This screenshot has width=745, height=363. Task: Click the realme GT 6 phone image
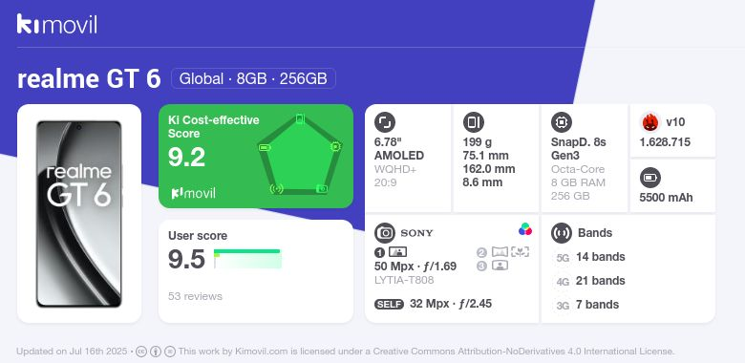click(79, 214)
